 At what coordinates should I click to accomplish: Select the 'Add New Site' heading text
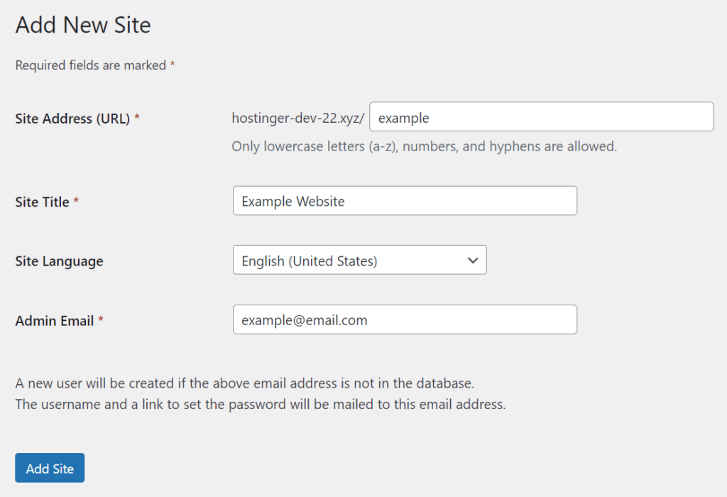(x=83, y=25)
